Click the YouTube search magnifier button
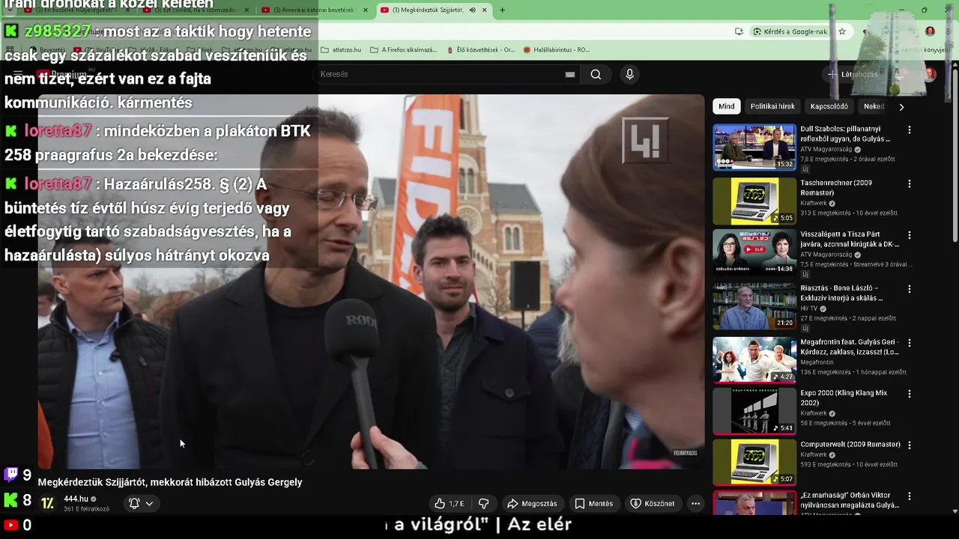Screen dimensions: 959x539 coord(596,74)
